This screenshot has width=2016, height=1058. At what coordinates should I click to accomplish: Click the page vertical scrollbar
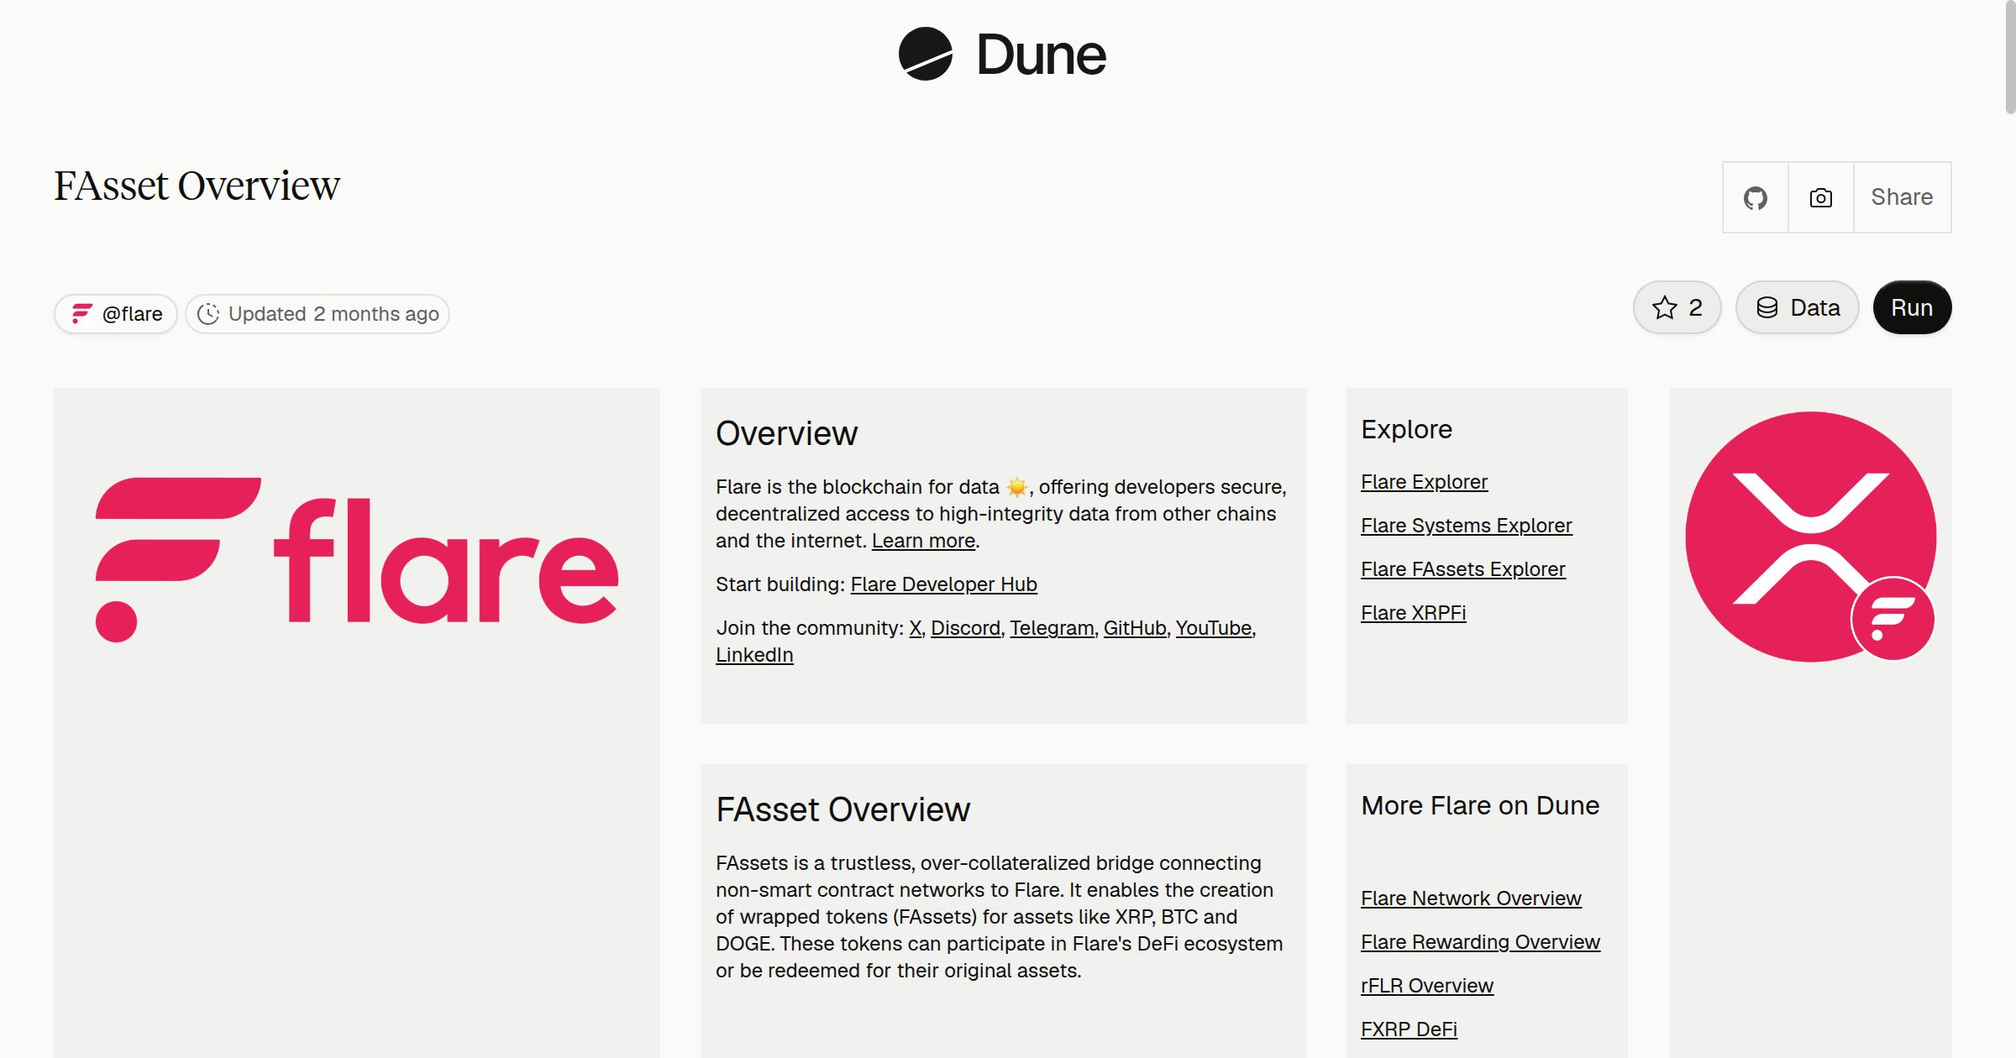tap(2009, 57)
